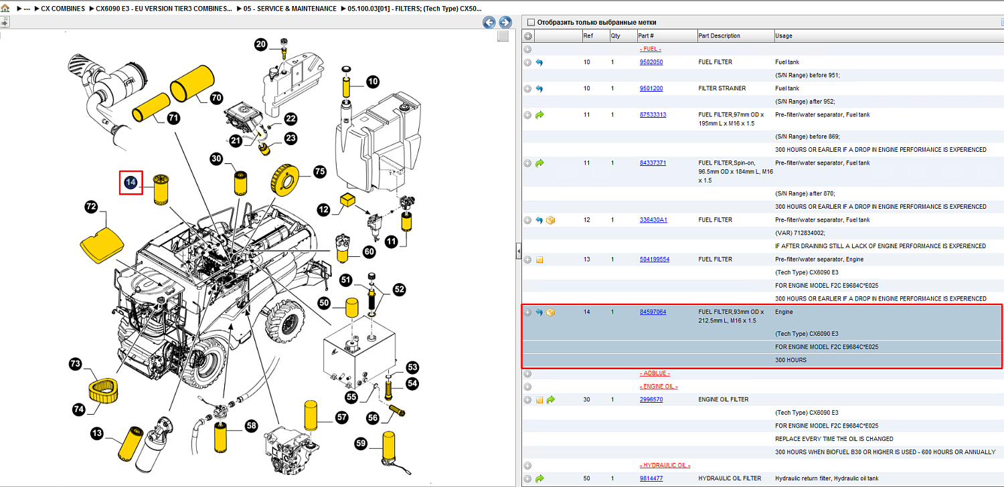Screen dimensions: 1004x487
Task: Open part number link 87533313
Action: tap(653, 115)
